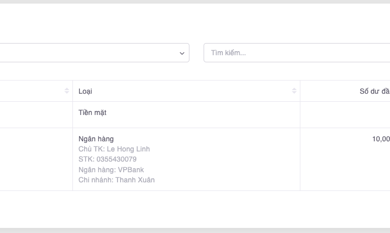Click the 10,00 opening balance value
The image size is (390, 233).
click(x=380, y=139)
